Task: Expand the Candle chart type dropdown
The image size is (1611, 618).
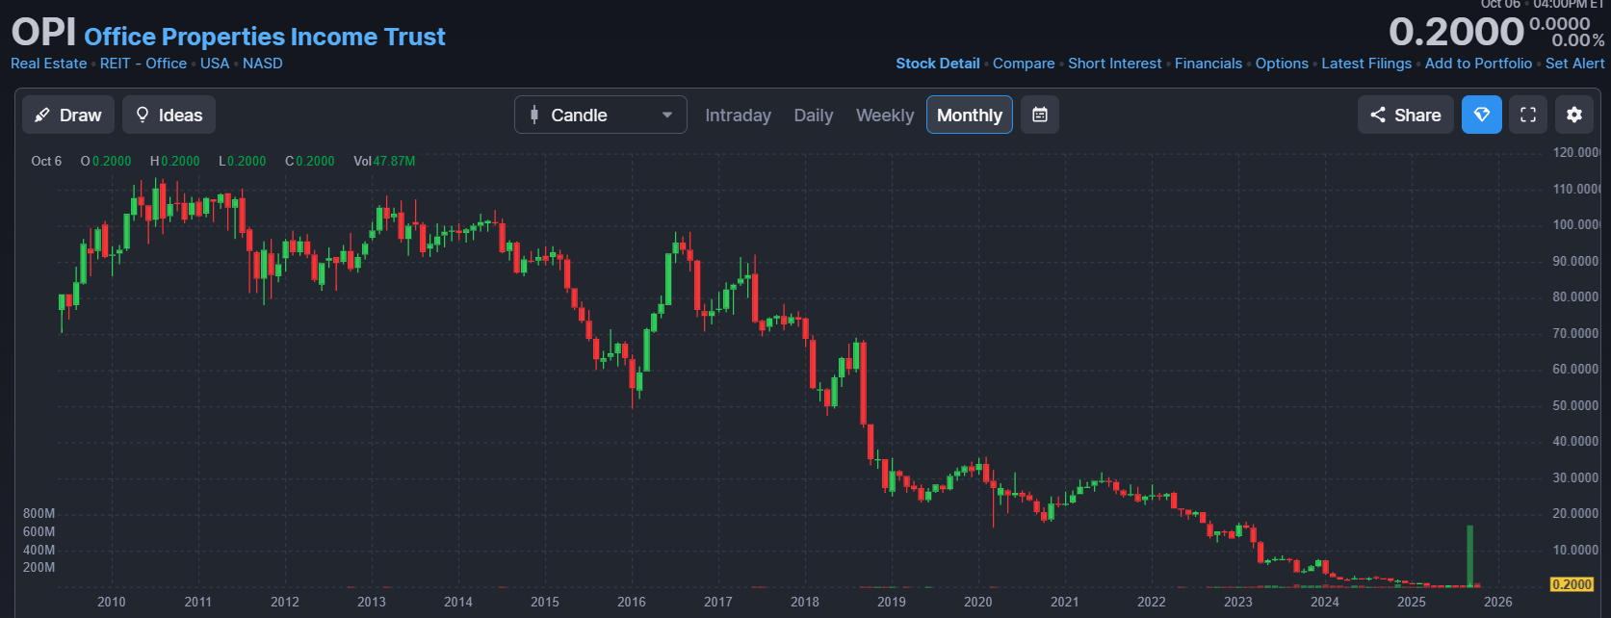Action: coord(601,115)
